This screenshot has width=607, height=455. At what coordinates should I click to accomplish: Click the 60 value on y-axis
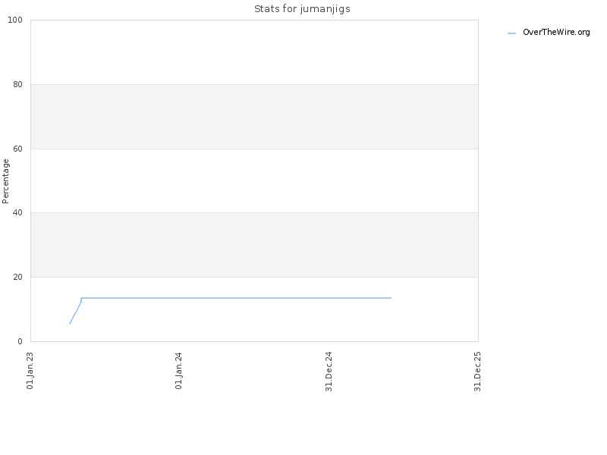tap(17, 149)
